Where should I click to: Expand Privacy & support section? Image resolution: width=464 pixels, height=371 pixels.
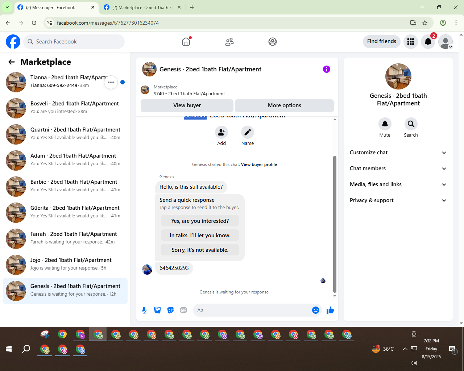[x=398, y=200]
